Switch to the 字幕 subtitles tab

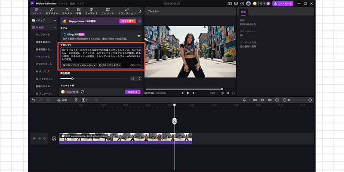tap(79, 11)
